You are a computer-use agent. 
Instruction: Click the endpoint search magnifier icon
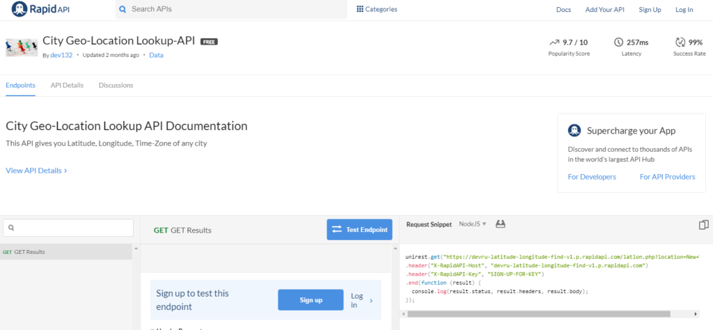[11, 228]
